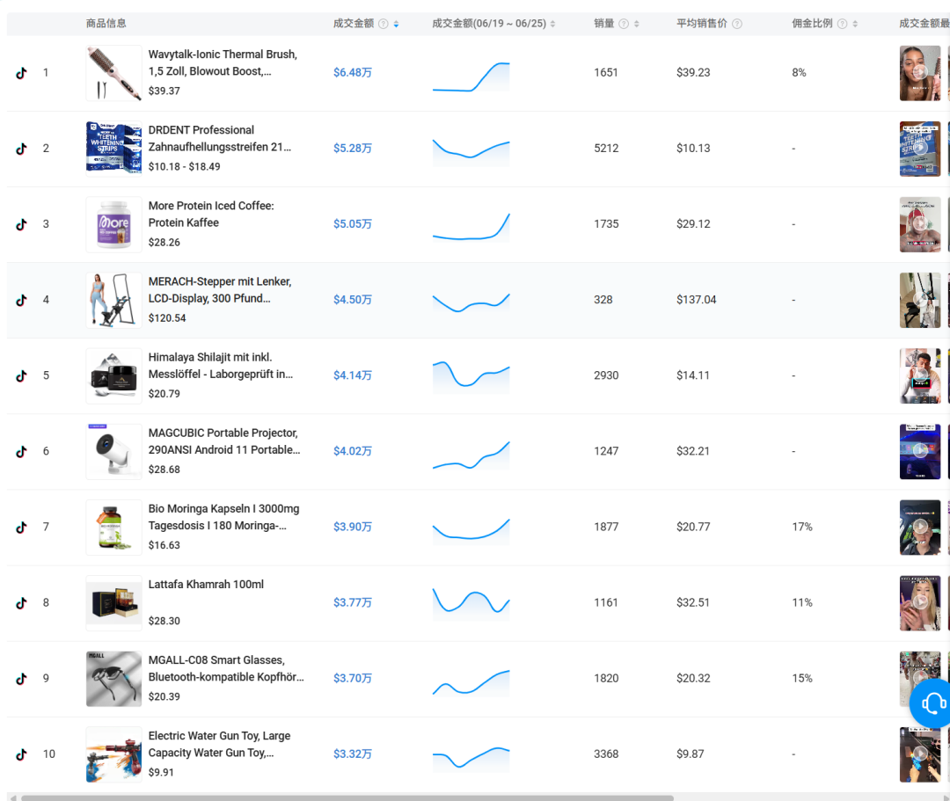Open Lattafa Khamrah 100ml product

tap(206, 584)
